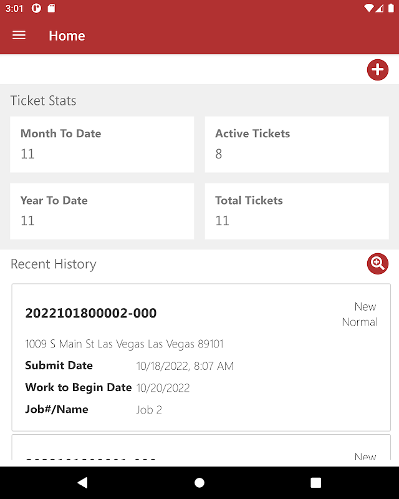Tap the Ticket Stats section heading
The height and width of the screenshot is (499, 399).
coord(43,100)
